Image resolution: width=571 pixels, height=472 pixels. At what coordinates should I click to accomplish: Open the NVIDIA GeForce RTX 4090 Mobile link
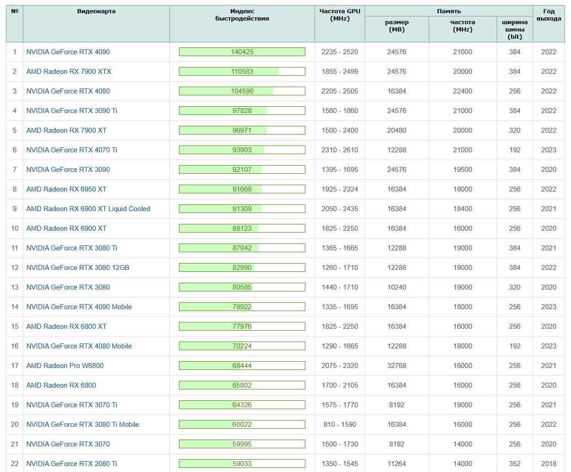[x=79, y=307]
